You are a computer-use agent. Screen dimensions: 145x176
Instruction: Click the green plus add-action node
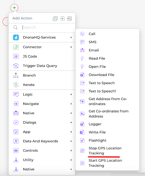[14, 8]
